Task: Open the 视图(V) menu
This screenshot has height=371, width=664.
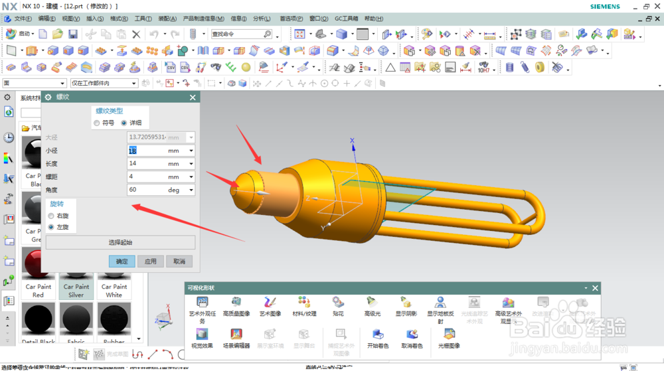Action: pos(71,19)
